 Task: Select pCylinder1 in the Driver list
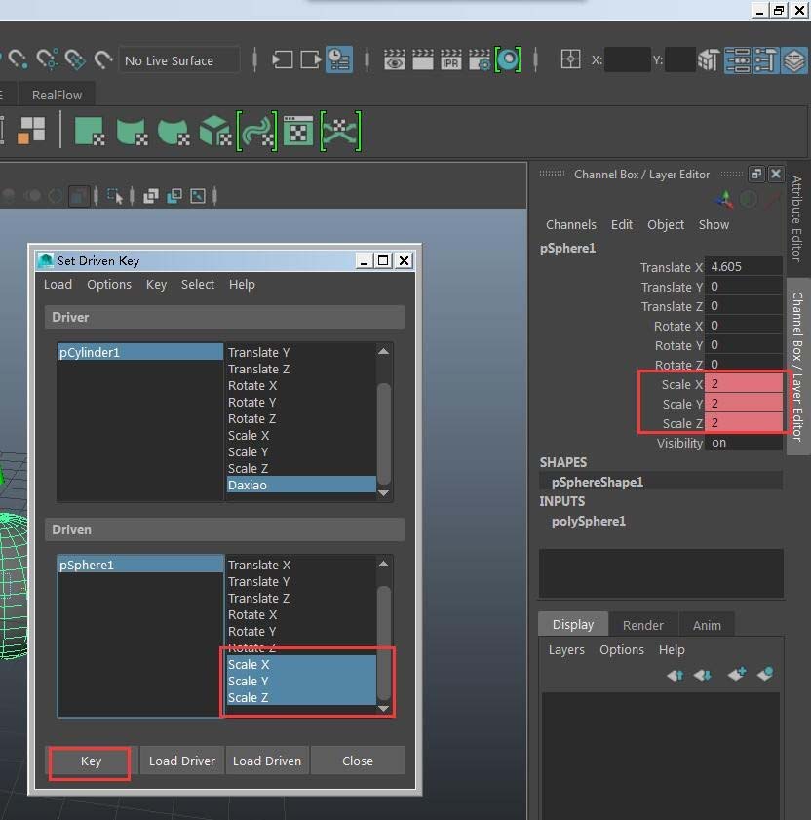coord(140,353)
